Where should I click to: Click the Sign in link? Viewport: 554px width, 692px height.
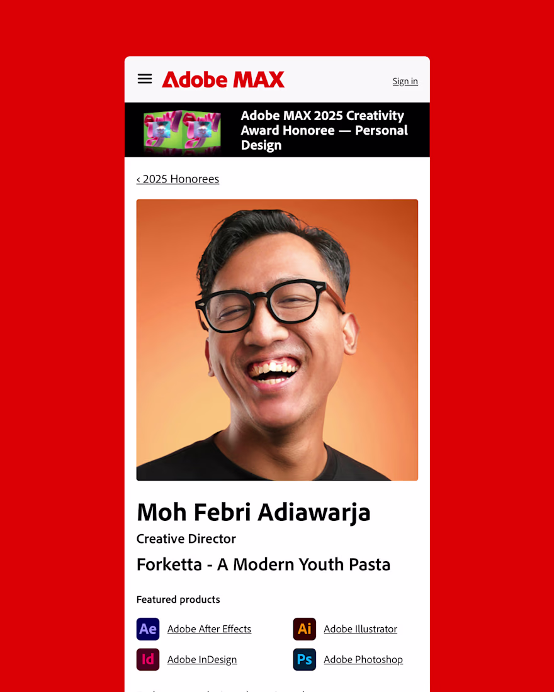(405, 81)
